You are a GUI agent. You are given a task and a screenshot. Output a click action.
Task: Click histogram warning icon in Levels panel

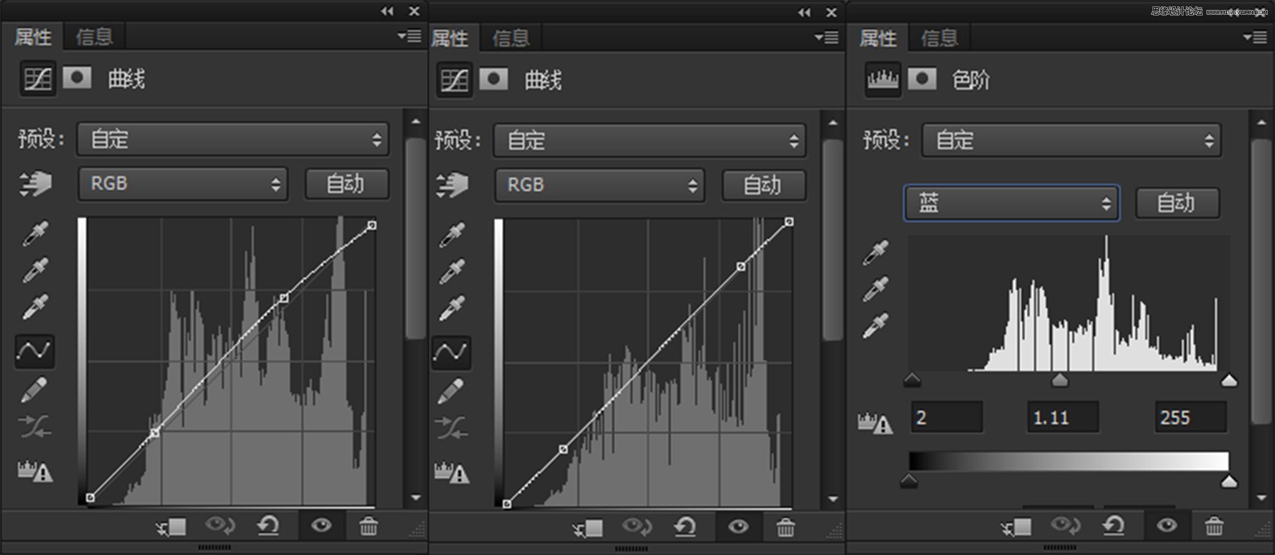click(875, 423)
